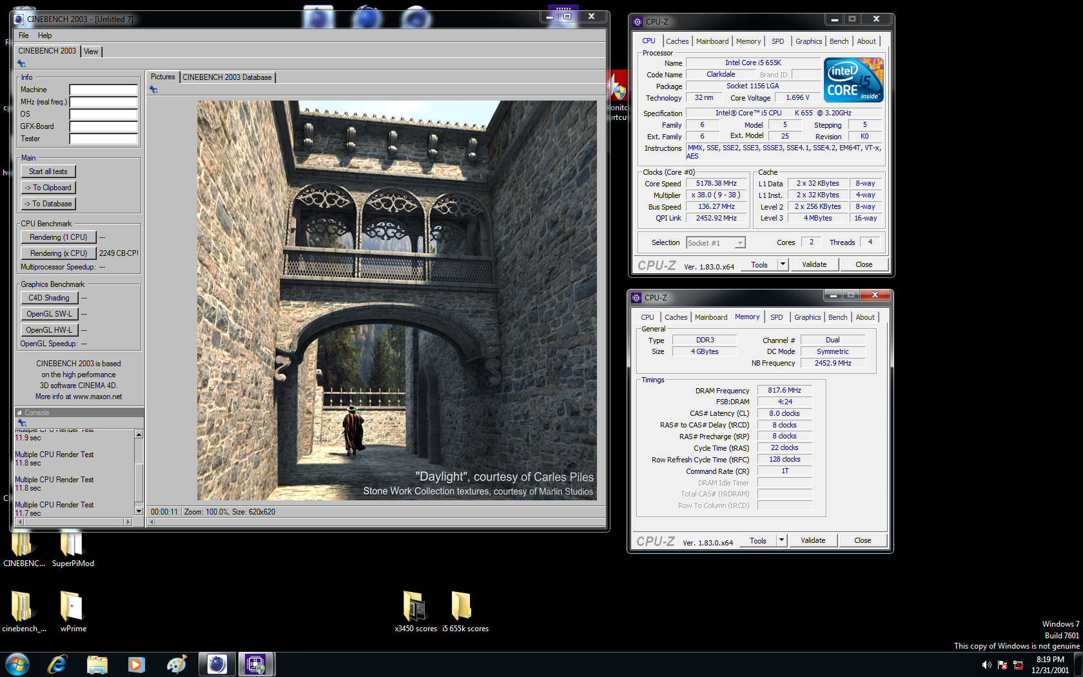Expand Tools dropdown arrow in upper CPU-Z
The height and width of the screenshot is (677, 1083).
tap(783, 264)
